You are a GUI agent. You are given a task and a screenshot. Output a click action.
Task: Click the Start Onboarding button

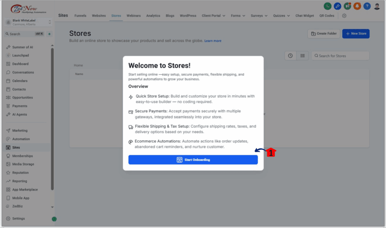[x=193, y=160]
